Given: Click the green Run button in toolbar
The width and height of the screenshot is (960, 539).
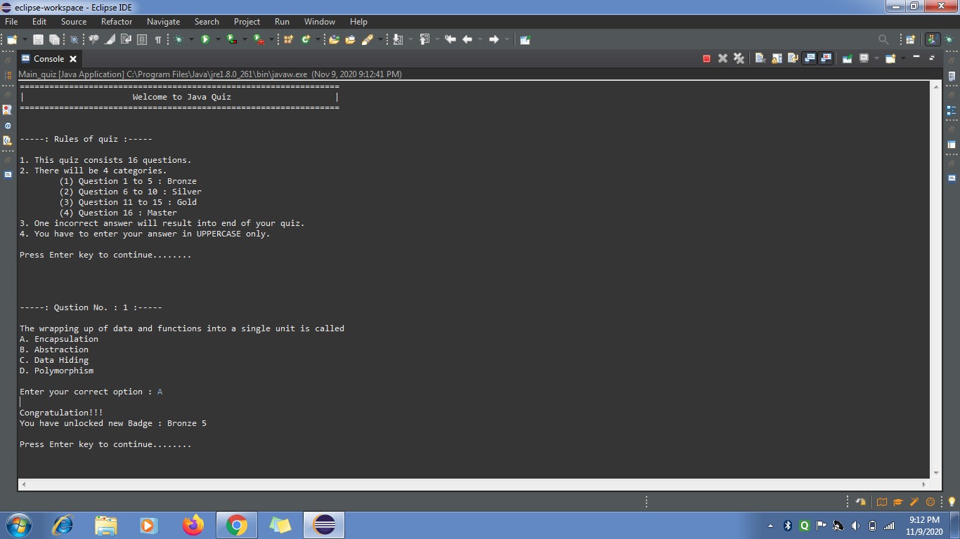Looking at the screenshot, I should click(205, 40).
